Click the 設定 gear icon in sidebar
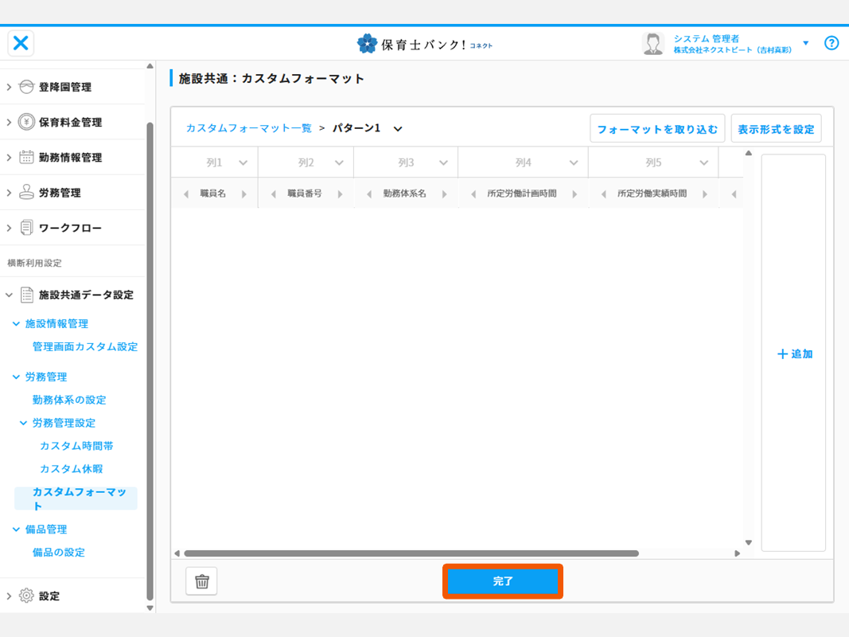The height and width of the screenshot is (637, 849). coord(26,596)
